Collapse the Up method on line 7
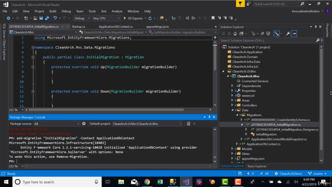 (33, 67)
